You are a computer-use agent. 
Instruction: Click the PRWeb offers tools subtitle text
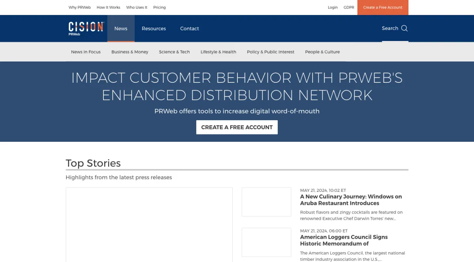pos(237,111)
